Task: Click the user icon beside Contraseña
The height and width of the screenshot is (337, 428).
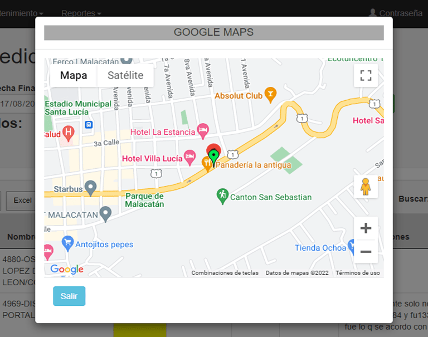Action: point(373,13)
